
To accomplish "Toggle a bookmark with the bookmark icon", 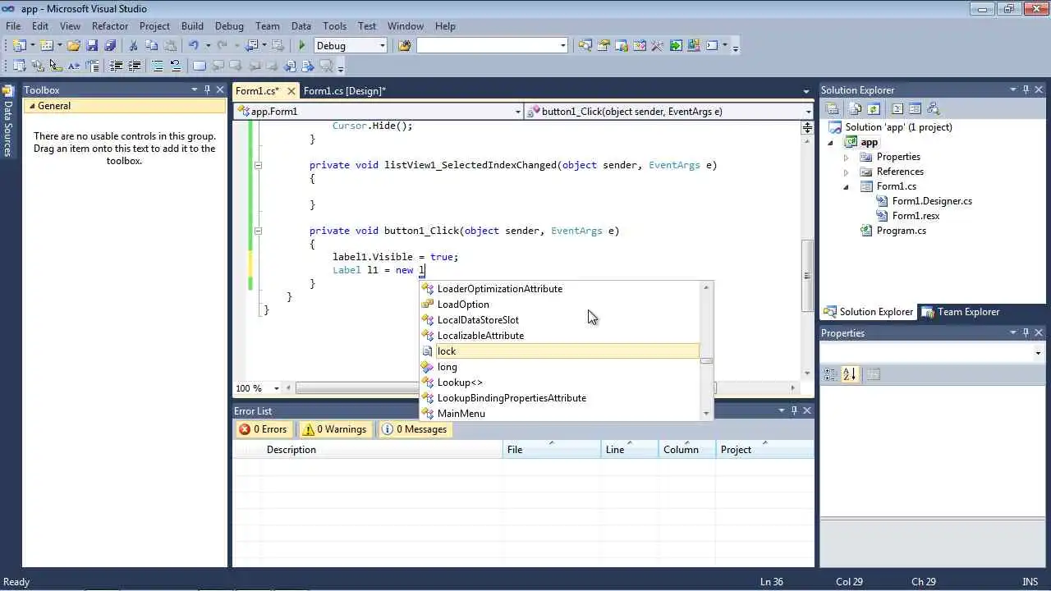I will 199,66.
